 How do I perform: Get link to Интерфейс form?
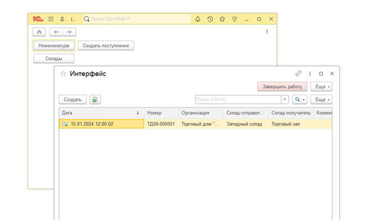[298, 73]
